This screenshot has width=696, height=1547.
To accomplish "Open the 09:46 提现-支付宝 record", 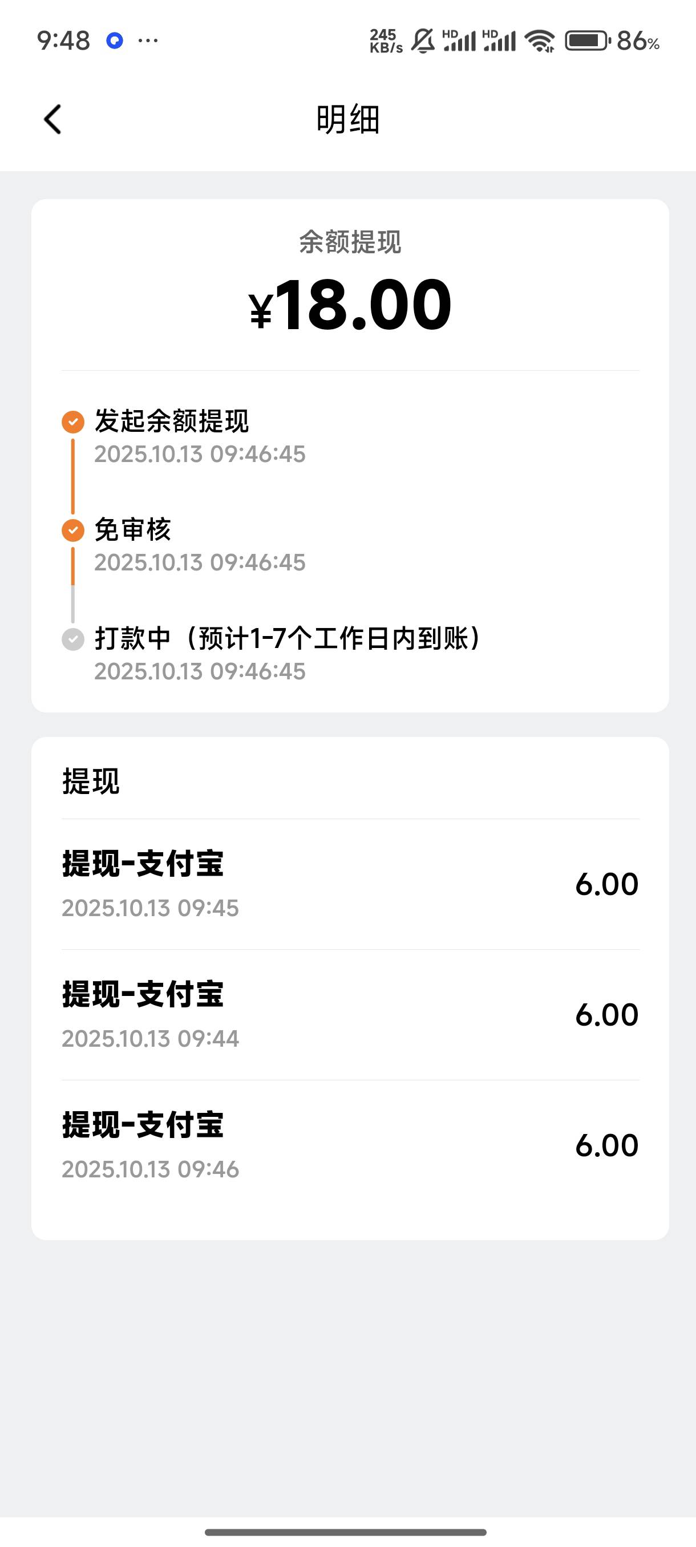I will [350, 1145].
